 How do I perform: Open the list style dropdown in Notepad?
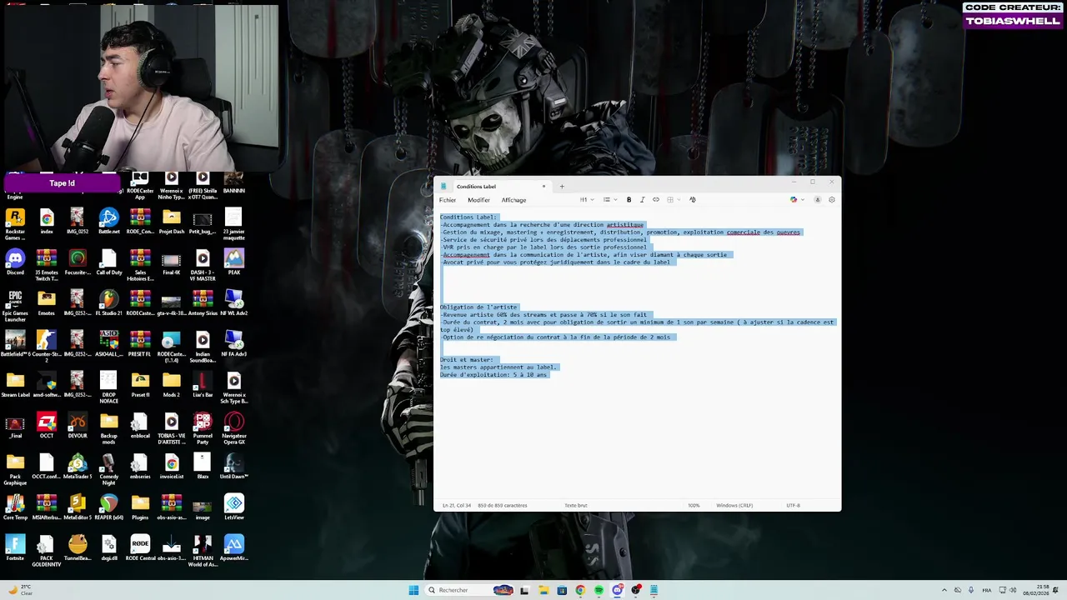[x=609, y=200]
